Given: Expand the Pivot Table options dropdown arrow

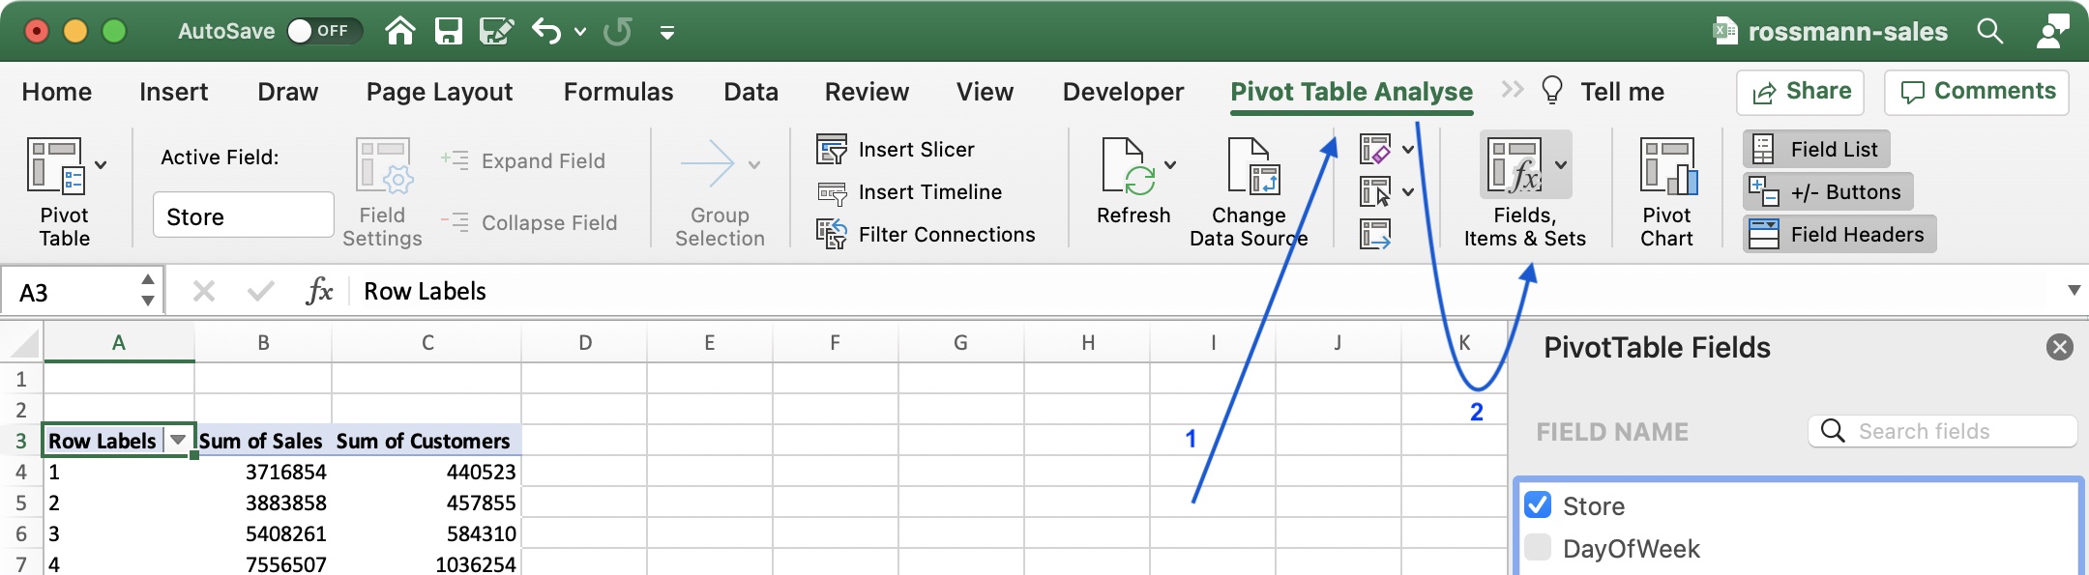Looking at the screenshot, I should point(101,165).
